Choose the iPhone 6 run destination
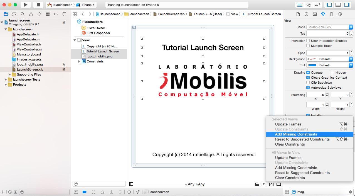This screenshot has height=196, width=355. coord(85,5)
